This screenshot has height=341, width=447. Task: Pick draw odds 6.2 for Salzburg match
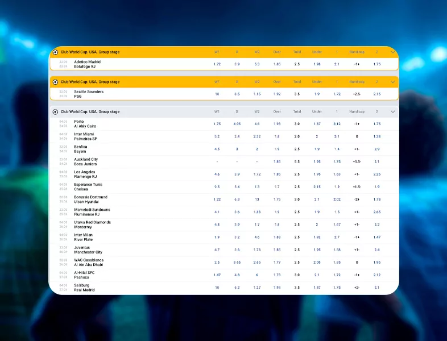pyautogui.click(x=237, y=288)
